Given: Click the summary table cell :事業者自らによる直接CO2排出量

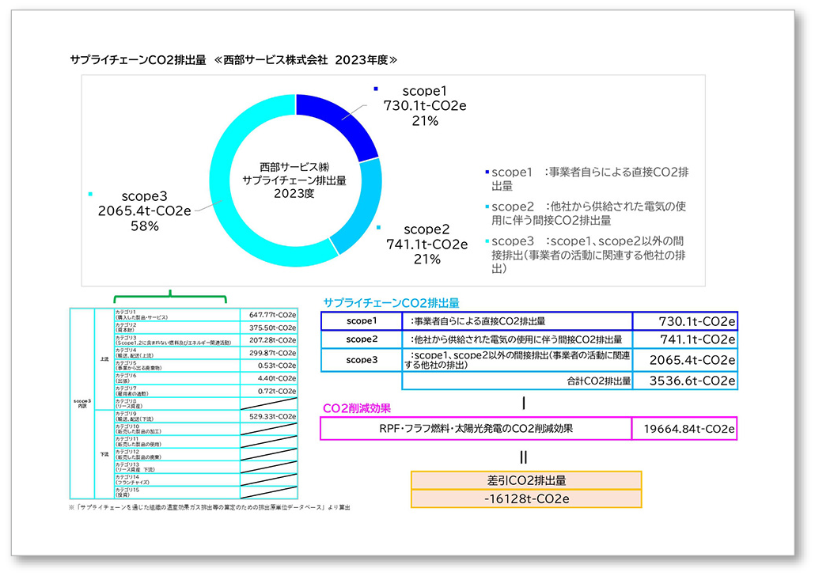Looking at the screenshot, I should (x=517, y=320).
